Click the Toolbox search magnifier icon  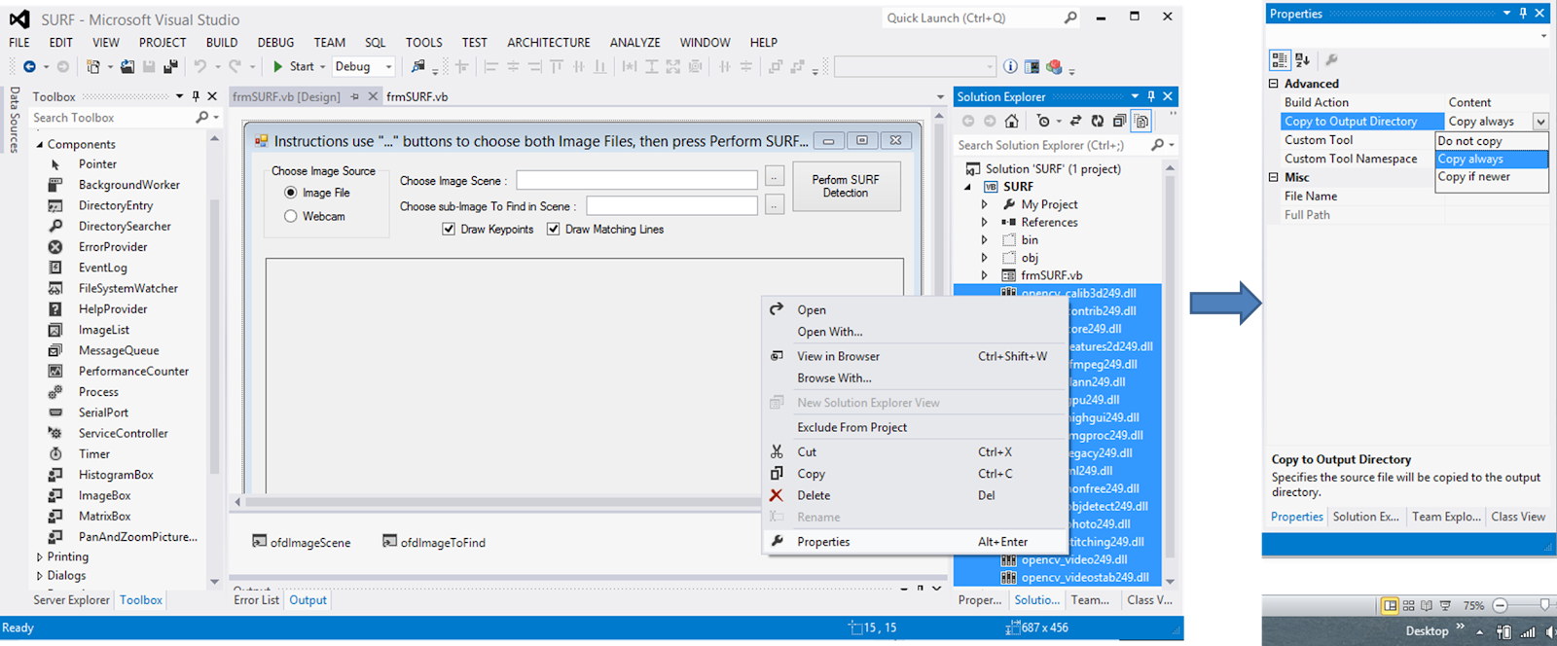tap(202, 118)
